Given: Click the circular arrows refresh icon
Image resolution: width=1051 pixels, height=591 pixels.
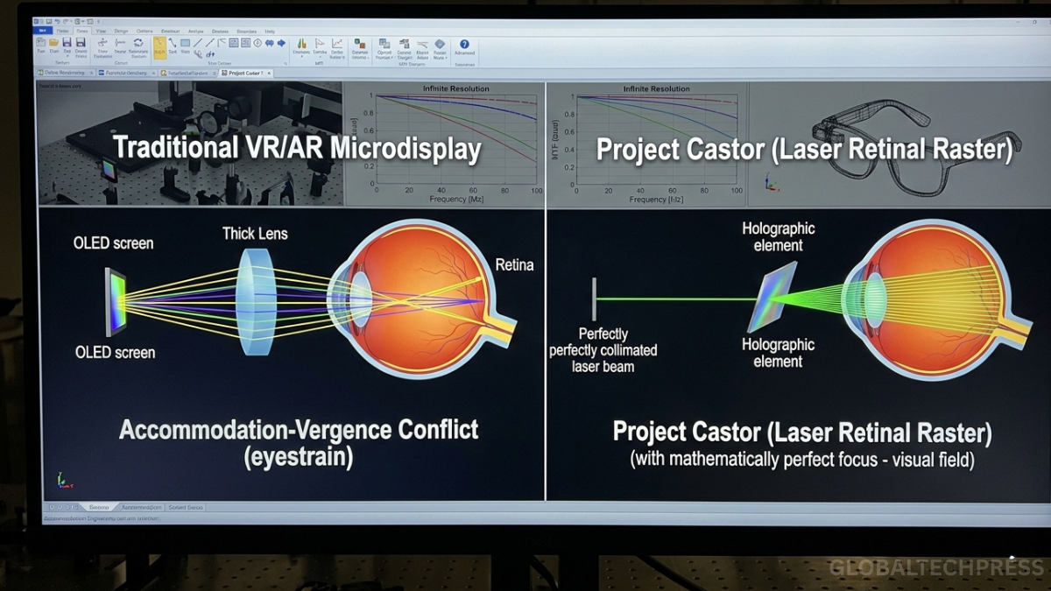Looking at the screenshot, I should (x=138, y=43).
